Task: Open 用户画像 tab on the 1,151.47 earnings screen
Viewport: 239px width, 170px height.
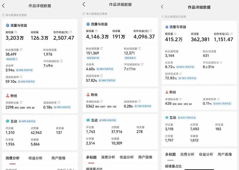Action: tap(225, 154)
